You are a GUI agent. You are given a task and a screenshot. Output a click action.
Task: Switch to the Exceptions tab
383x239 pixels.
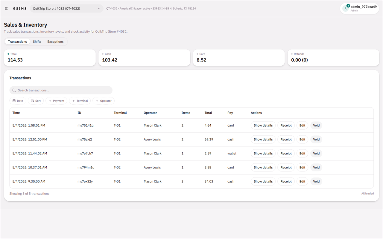click(55, 42)
